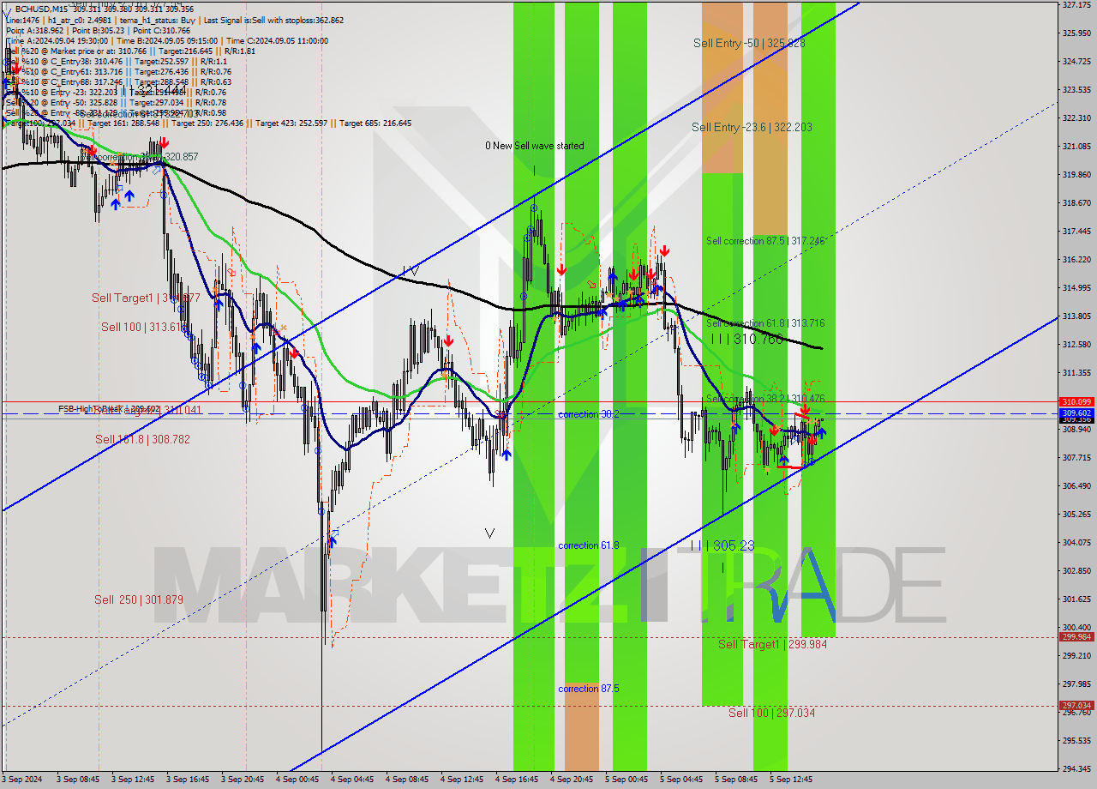This screenshot has height=789, width=1097.
Task: Click the 'I I | 305.23' wave label
Action: click(x=722, y=545)
